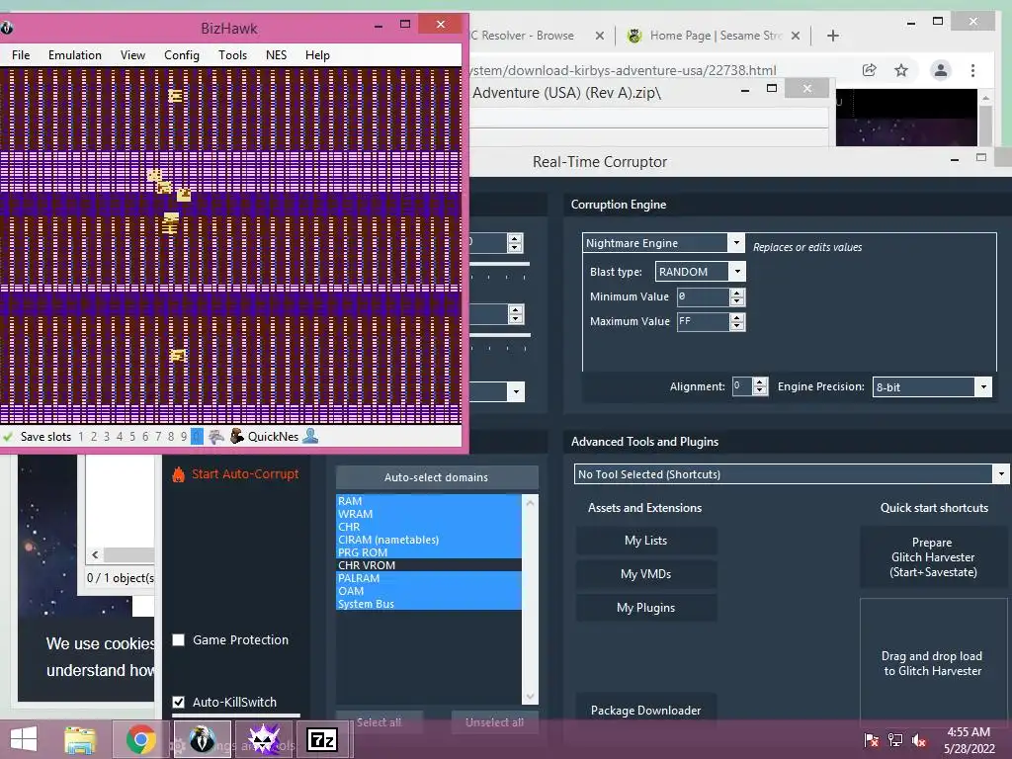Select save slot 4 in BizHawk
The height and width of the screenshot is (759, 1012).
coord(120,437)
